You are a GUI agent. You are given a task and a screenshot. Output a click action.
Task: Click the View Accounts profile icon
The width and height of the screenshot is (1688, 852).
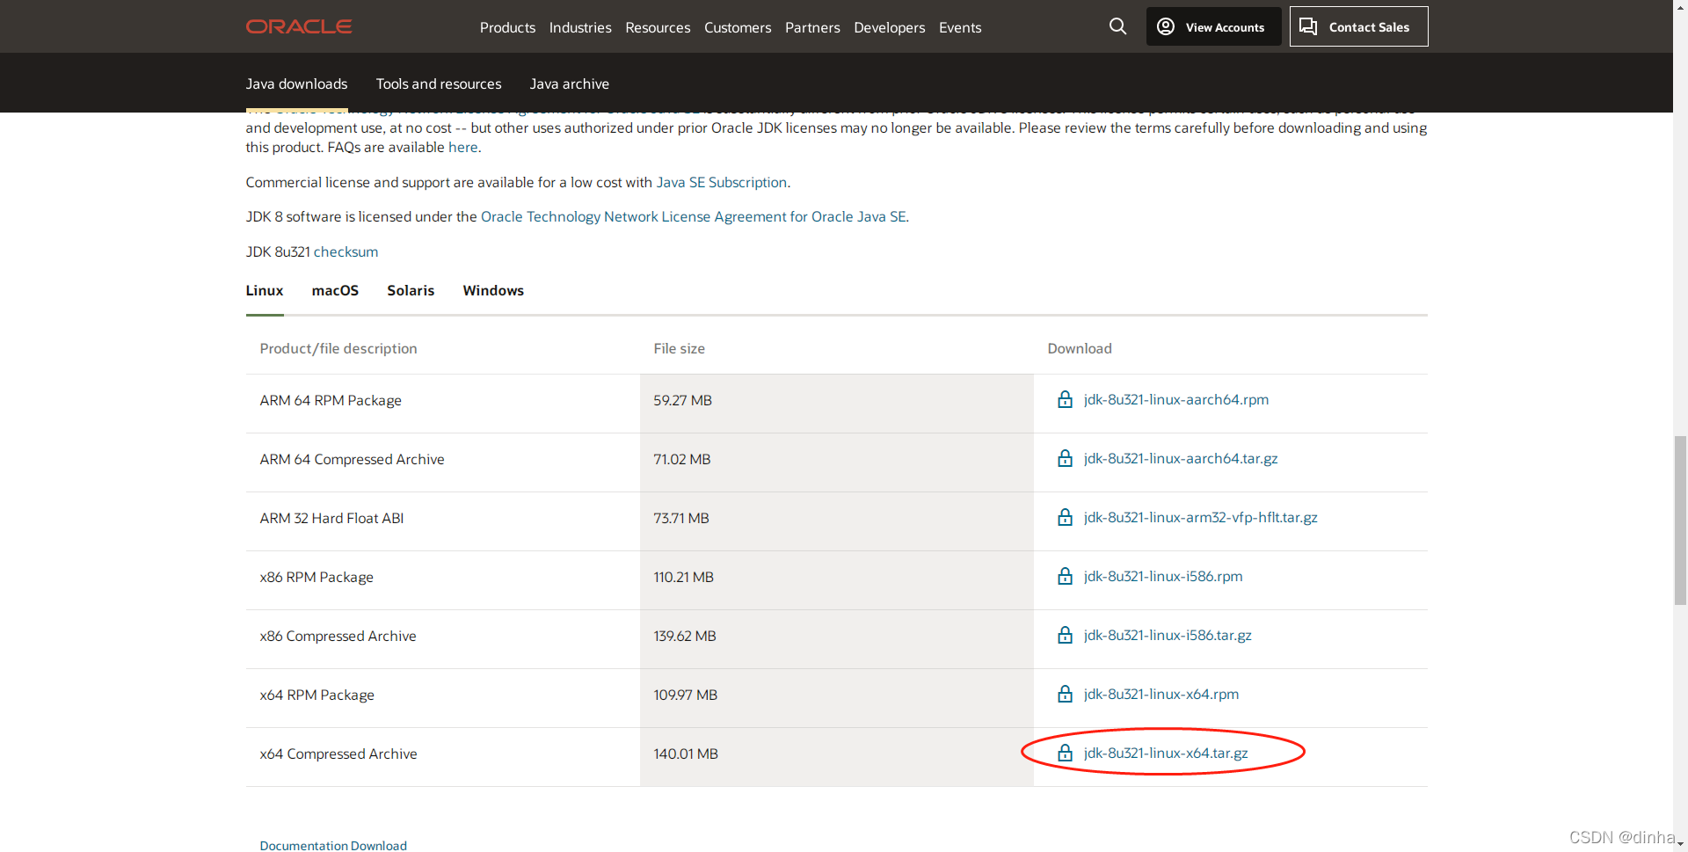pos(1166,26)
